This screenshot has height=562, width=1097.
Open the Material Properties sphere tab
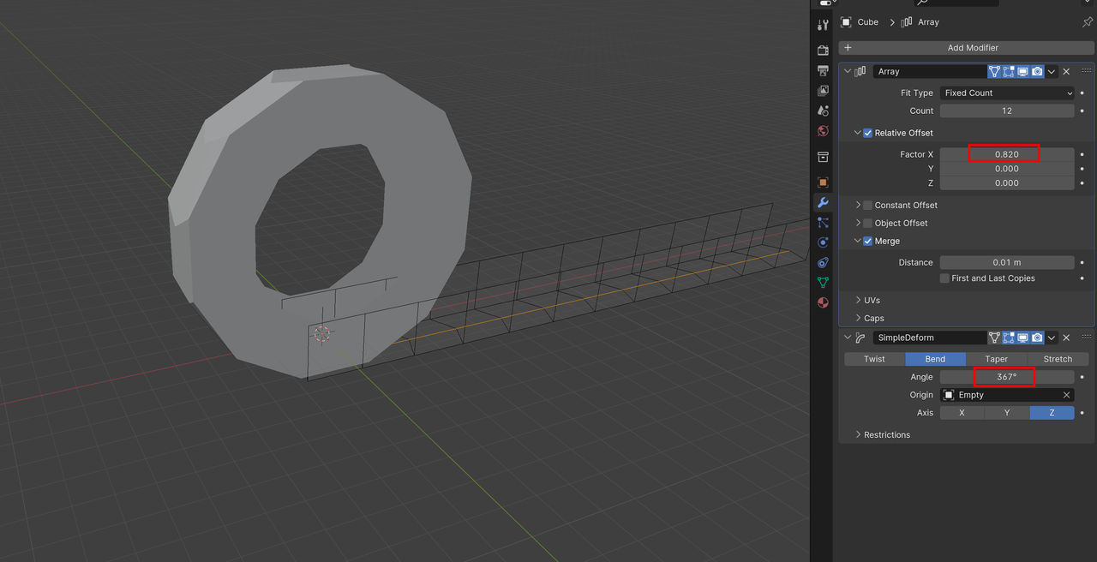click(822, 302)
